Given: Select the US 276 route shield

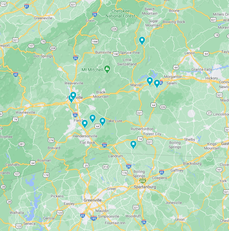Looking at the screenshot, I should (51, 140).
